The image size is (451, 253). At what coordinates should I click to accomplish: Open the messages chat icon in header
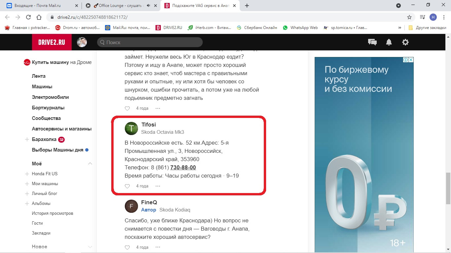point(372,42)
